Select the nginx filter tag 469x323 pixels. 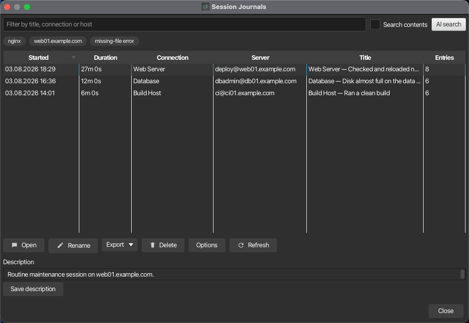tap(14, 41)
